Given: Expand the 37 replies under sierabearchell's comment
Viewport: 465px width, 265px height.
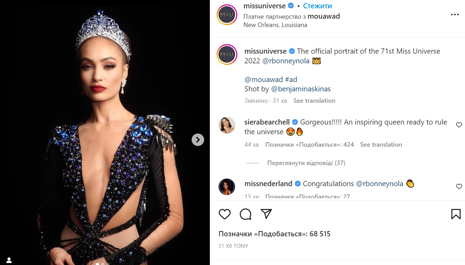Looking at the screenshot, I should [x=306, y=163].
